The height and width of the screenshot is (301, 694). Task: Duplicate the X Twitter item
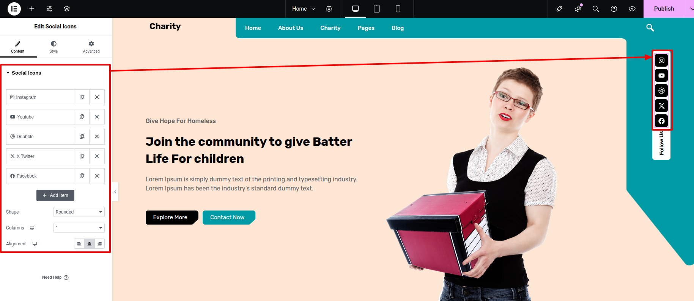[82, 156]
